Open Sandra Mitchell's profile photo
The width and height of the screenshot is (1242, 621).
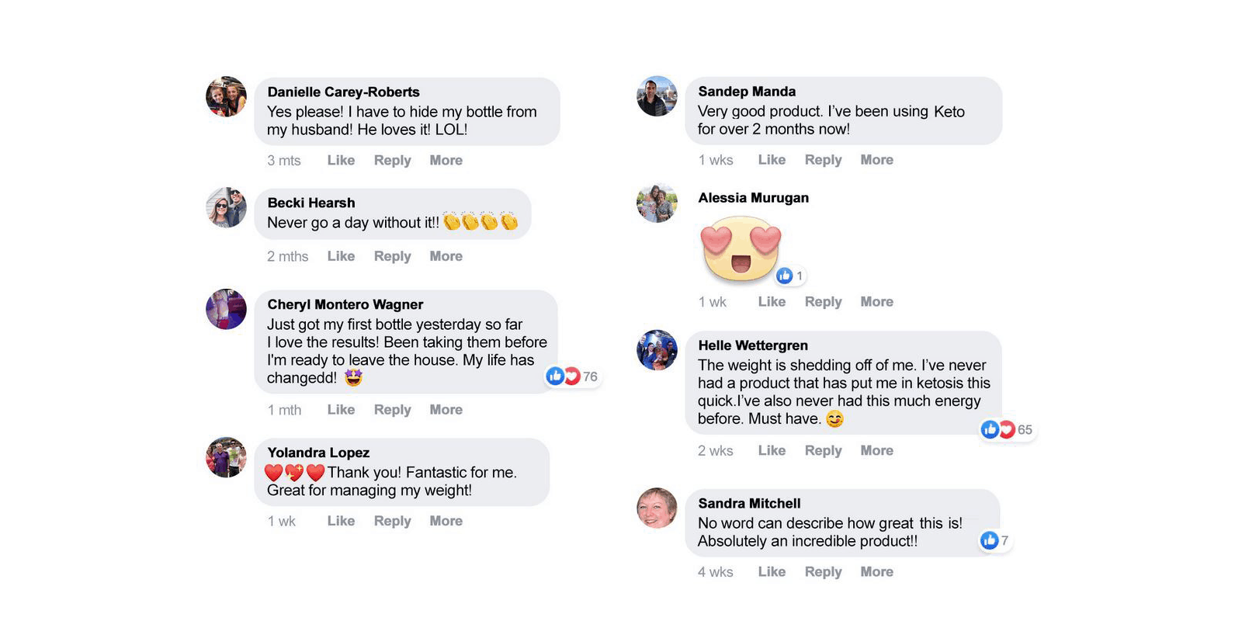(x=657, y=508)
